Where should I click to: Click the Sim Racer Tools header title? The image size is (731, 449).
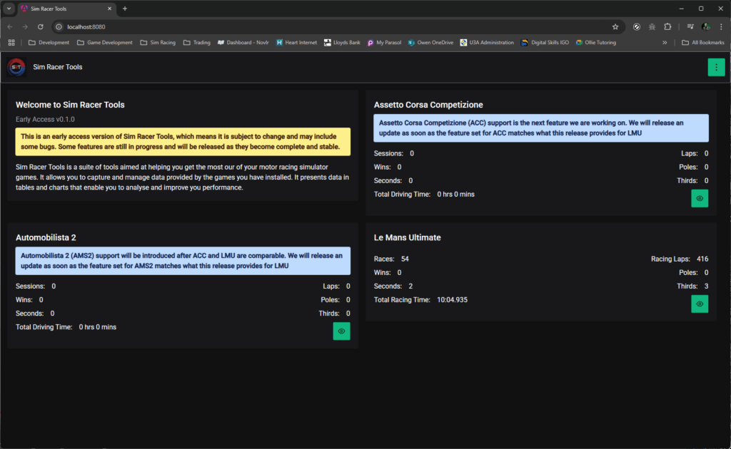click(x=58, y=67)
